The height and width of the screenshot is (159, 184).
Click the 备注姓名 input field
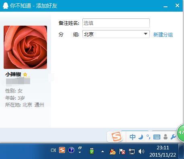(x=116, y=23)
